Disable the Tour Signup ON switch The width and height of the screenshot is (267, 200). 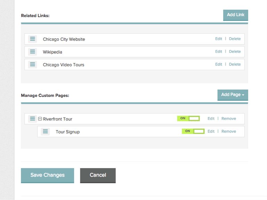point(193,131)
